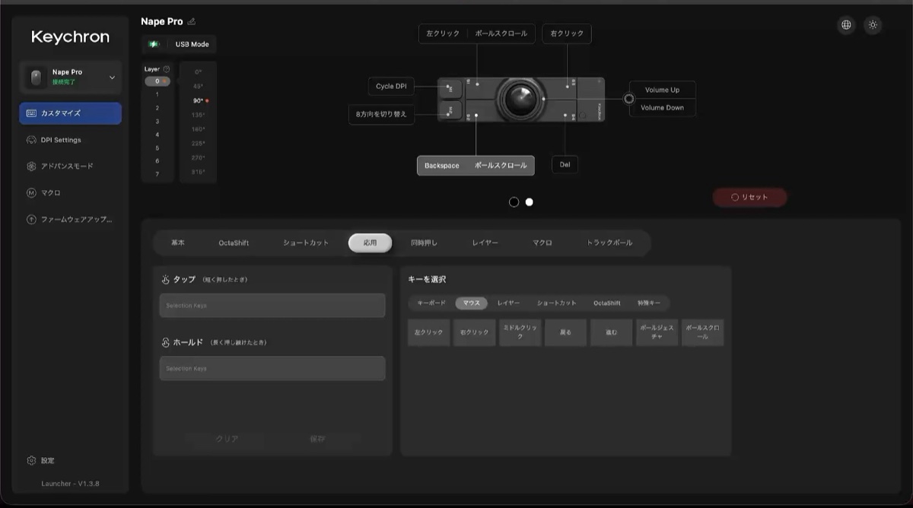The height and width of the screenshot is (508, 913).
Task: Click the Keychron logo
Action: click(x=70, y=37)
